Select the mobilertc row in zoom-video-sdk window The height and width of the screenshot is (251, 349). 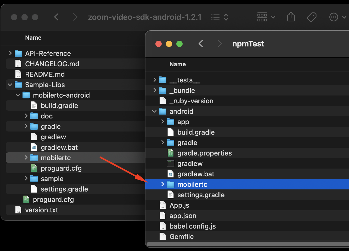coord(75,158)
